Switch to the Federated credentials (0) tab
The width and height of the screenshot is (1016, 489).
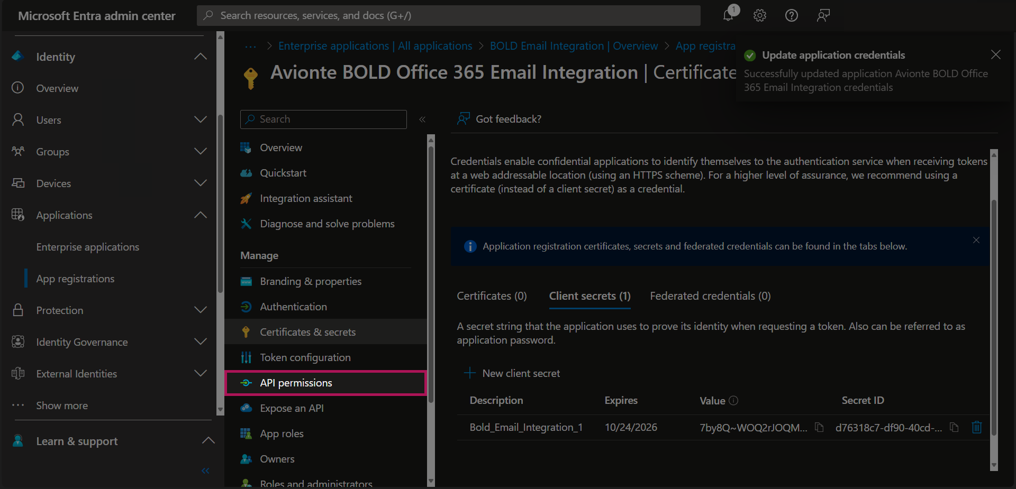pyautogui.click(x=710, y=296)
